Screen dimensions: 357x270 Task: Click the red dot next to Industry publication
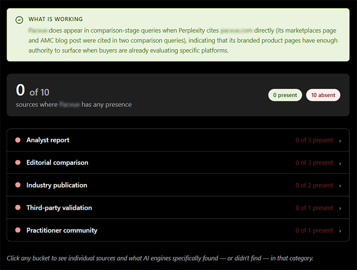[18, 185]
